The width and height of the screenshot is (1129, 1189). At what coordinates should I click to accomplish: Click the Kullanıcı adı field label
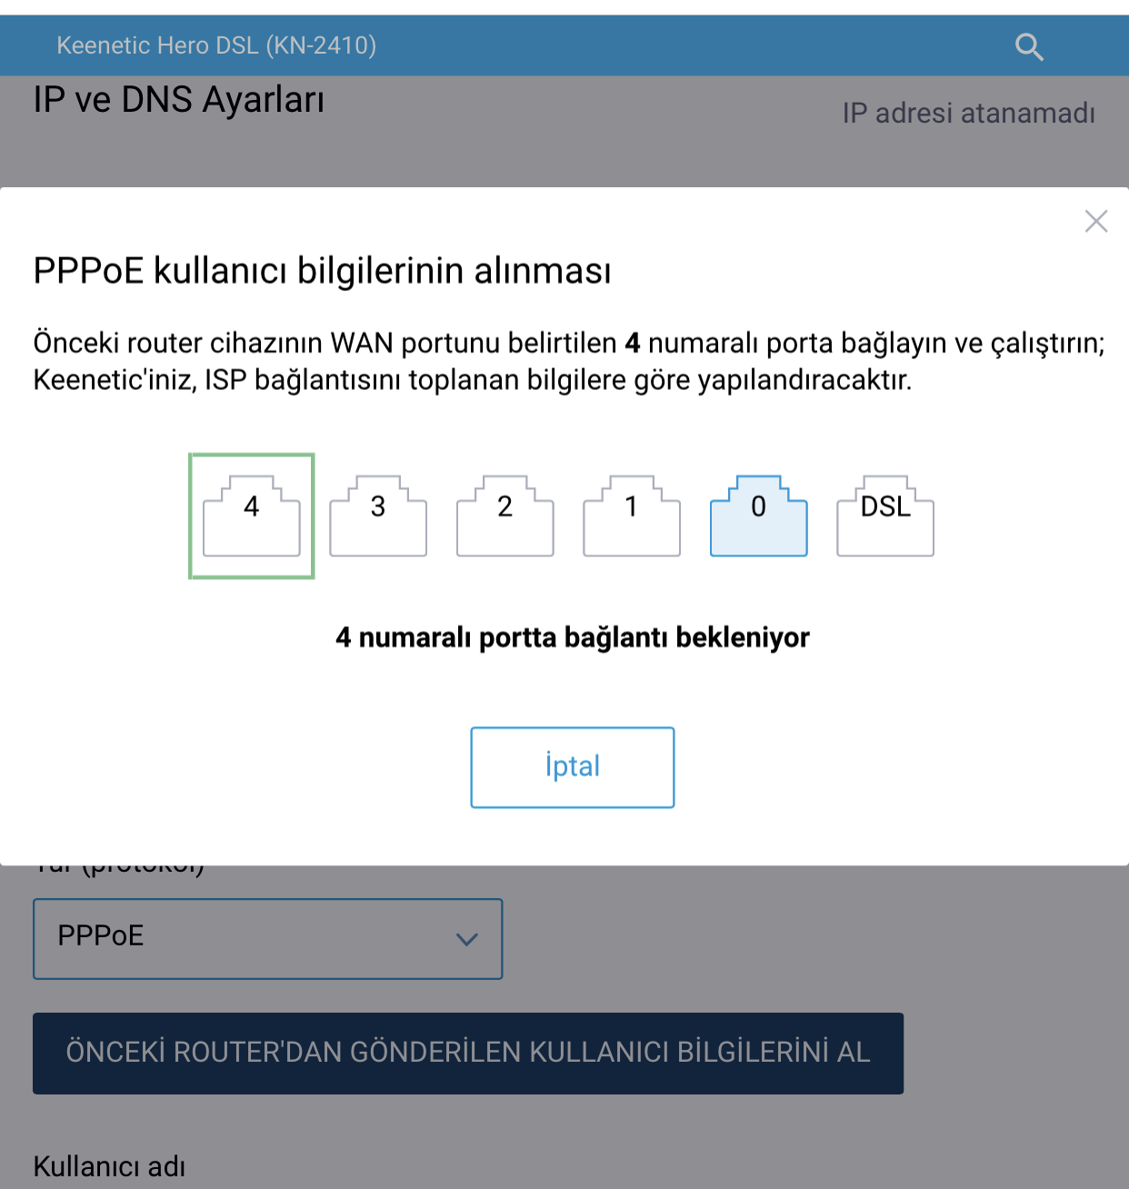[109, 1166]
